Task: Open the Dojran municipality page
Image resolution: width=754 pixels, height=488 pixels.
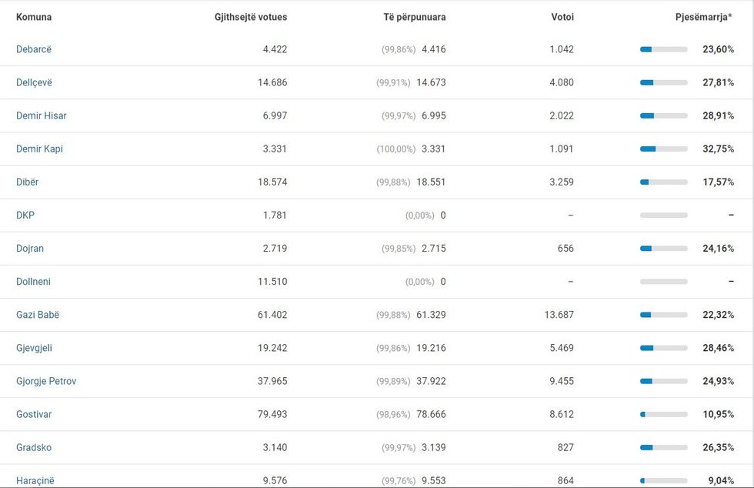Action: coord(30,248)
